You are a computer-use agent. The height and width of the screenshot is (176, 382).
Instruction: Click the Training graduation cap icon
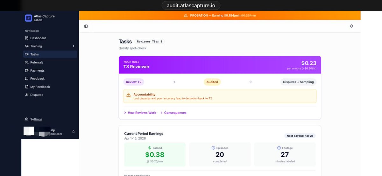point(27,46)
